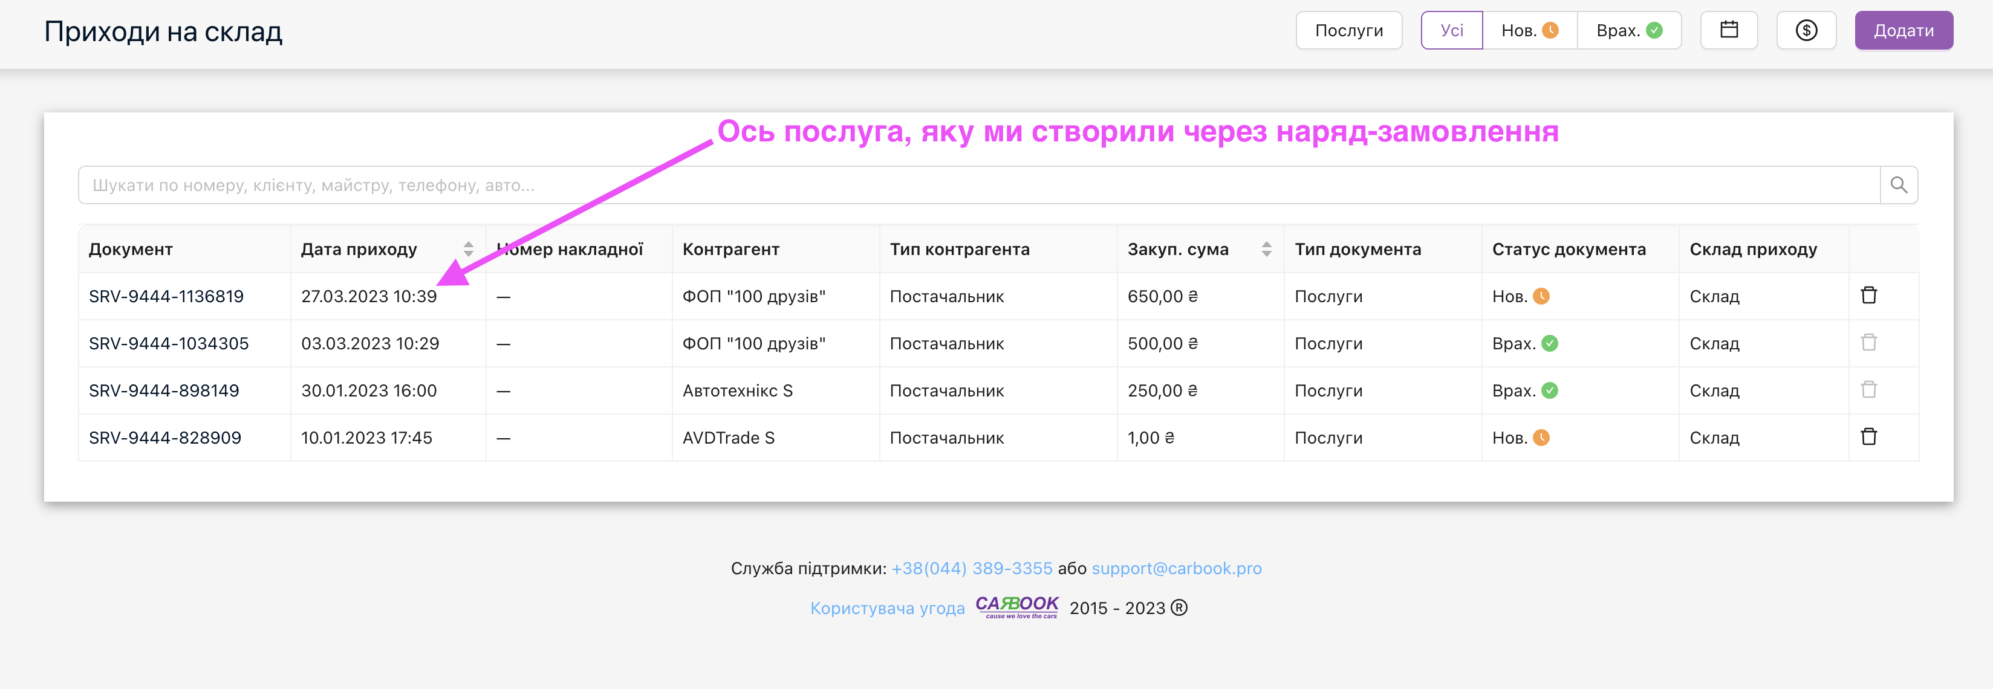Sort by 'Дата приходу' column arrows
Screen dimensions: 1993x689
(468, 249)
